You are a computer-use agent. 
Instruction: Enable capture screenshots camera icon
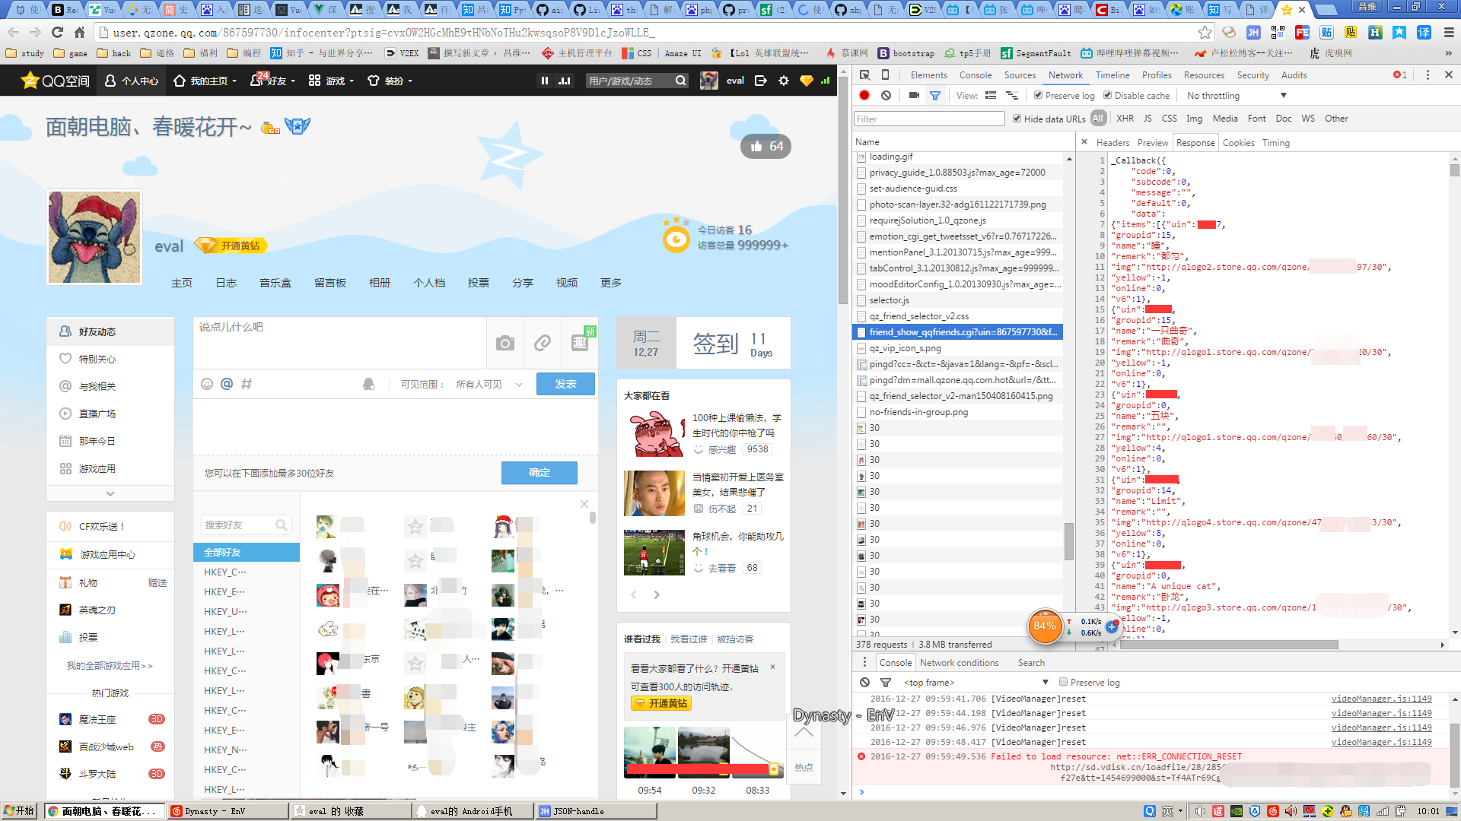[914, 96]
